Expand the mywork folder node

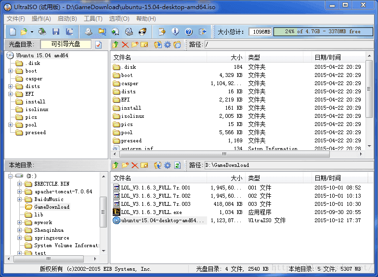19,223
